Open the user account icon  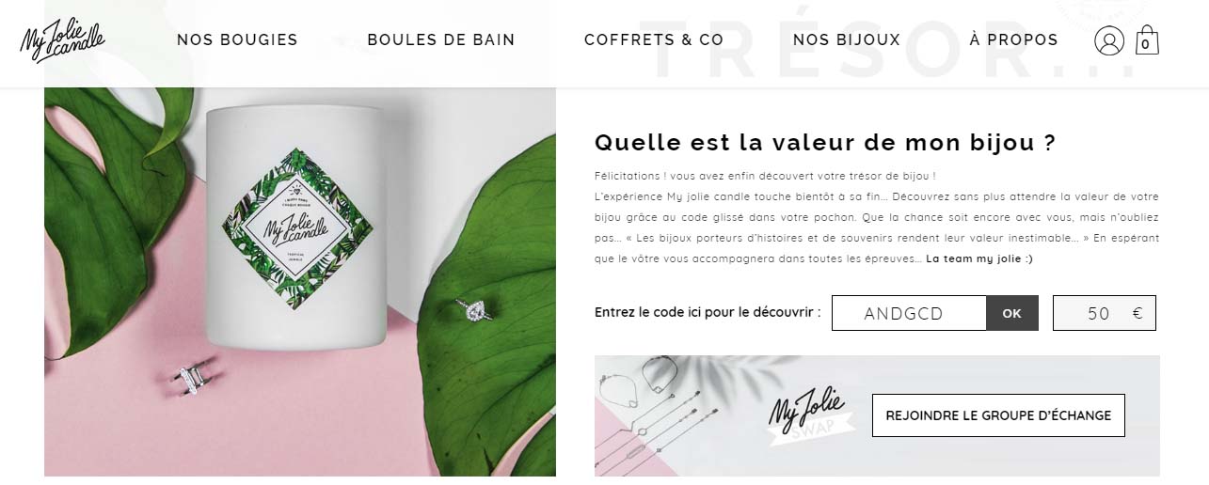pos(1109,40)
